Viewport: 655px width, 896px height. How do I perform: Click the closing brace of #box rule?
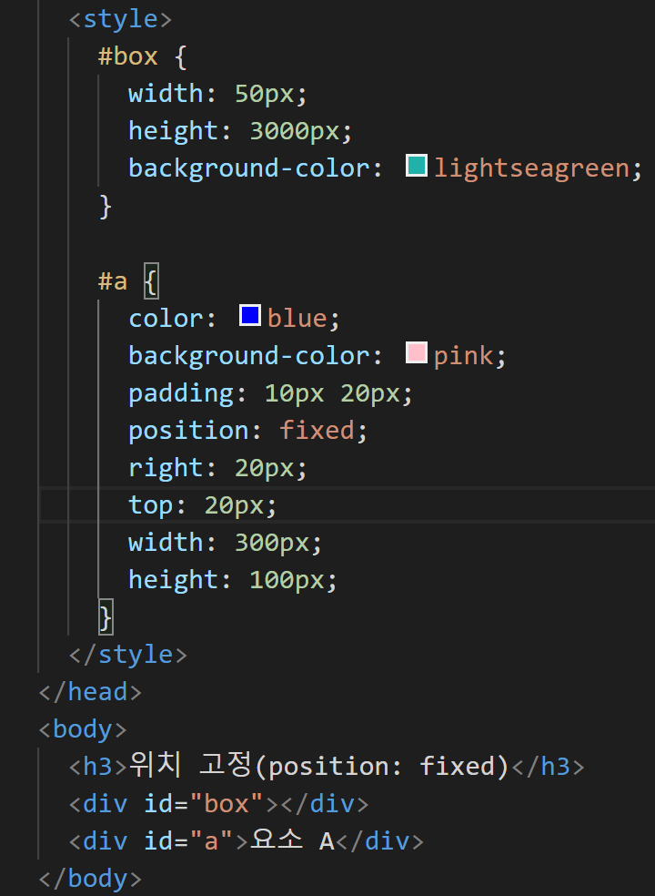click(x=106, y=207)
